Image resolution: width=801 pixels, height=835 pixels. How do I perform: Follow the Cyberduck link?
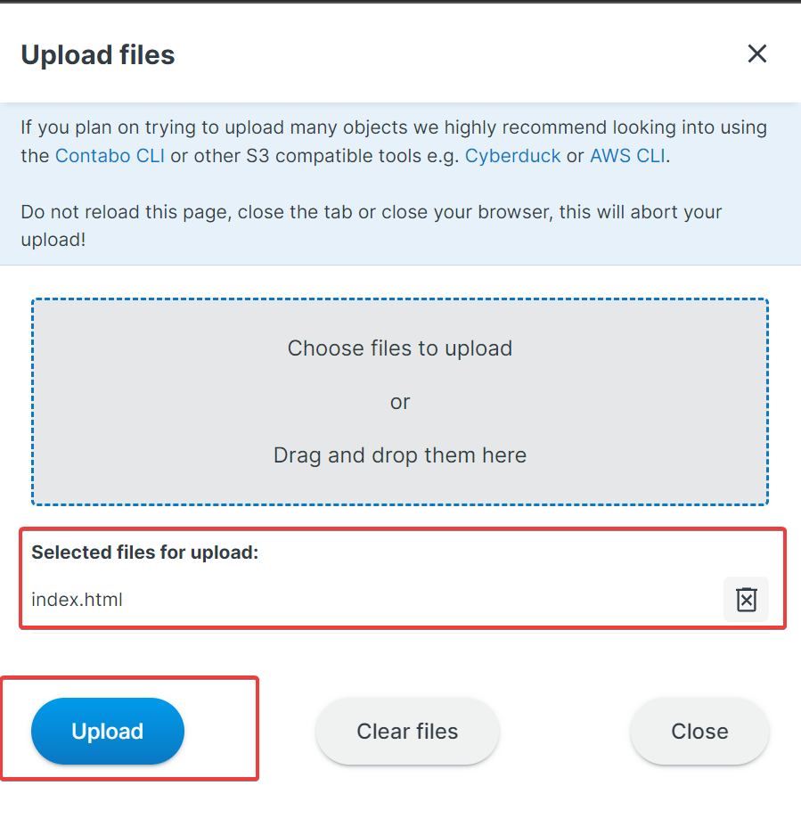point(513,156)
